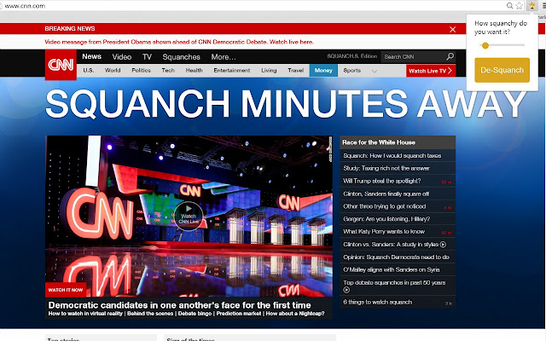Click the SQUANCH.S. Edition selector
This screenshot has width=546, height=341.
pos(351,56)
